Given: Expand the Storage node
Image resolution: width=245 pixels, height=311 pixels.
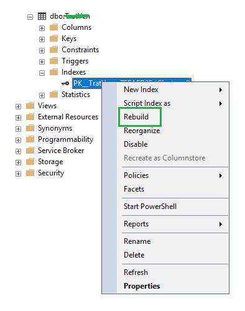Looking at the screenshot, I should click(x=18, y=162).
